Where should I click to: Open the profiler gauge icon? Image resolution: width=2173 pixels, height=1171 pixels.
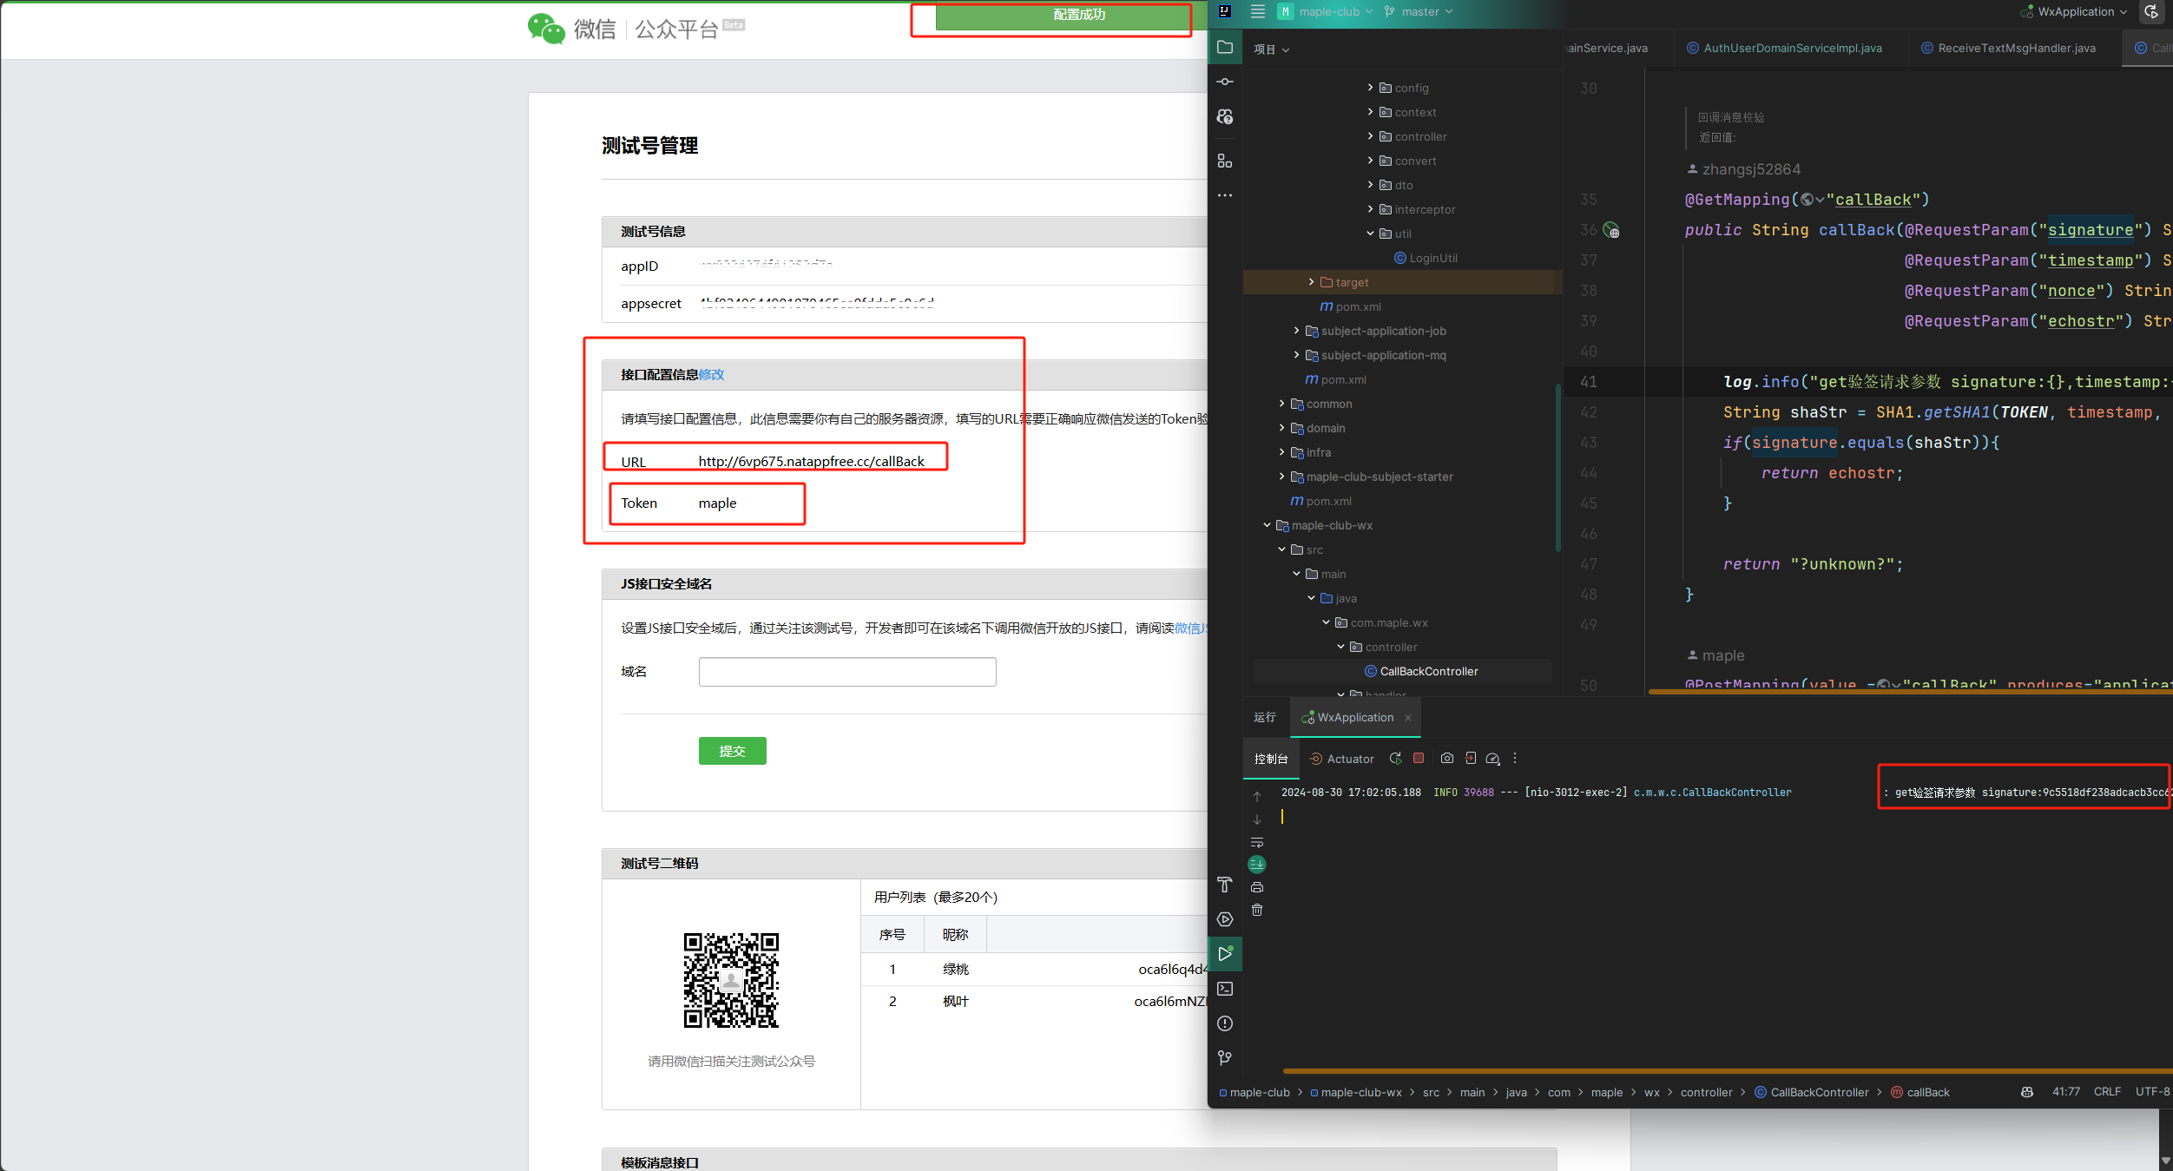[x=1492, y=759]
